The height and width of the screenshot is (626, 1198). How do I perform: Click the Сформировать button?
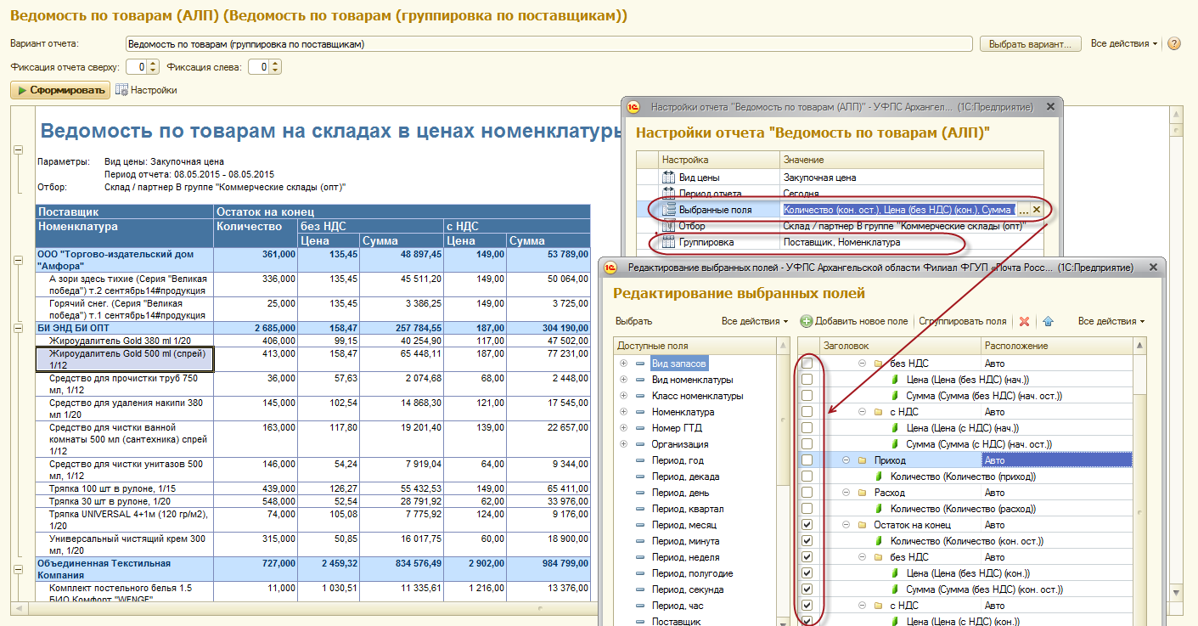[x=60, y=90]
